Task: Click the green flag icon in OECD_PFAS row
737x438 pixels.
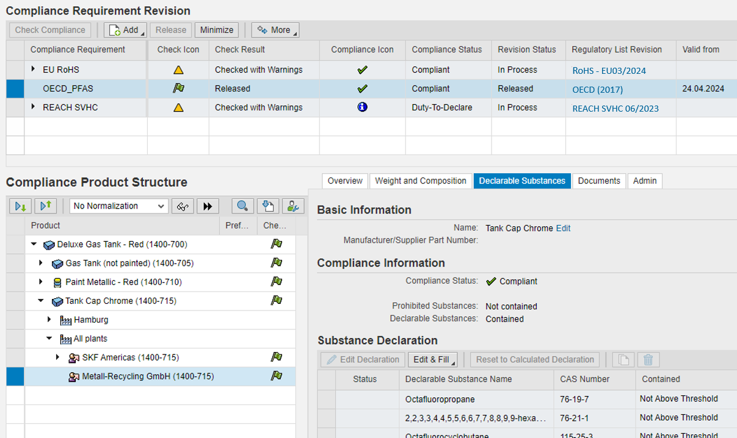Action: pos(178,88)
